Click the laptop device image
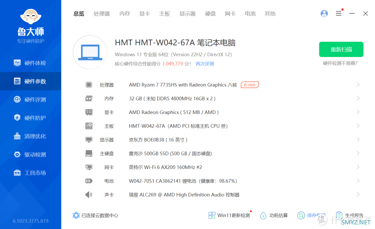This screenshot has height=229, width=375. pyautogui.click(x=90, y=52)
